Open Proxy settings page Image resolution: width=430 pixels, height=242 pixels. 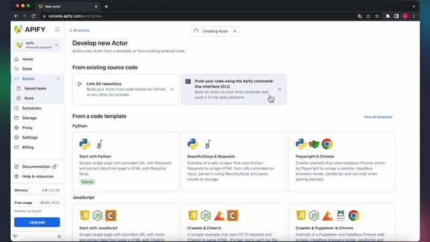pyautogui.click(x=27, y=128)
